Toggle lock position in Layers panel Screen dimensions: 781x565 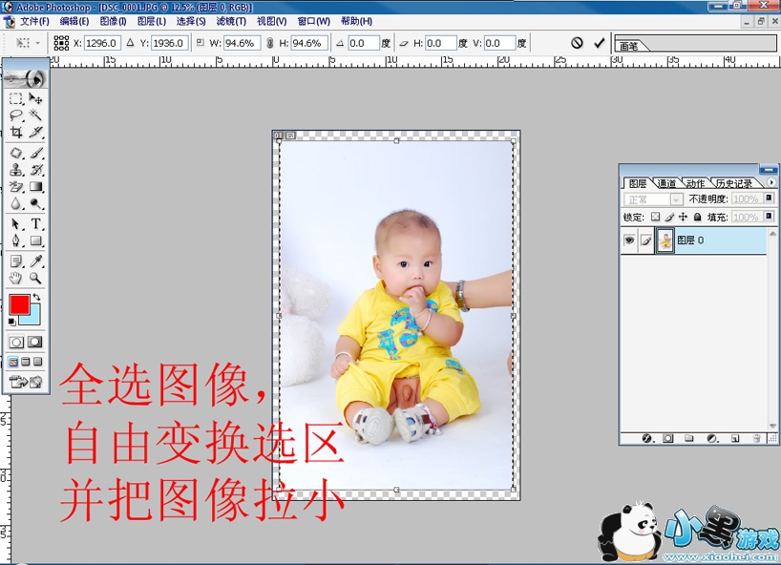pos(683,217)
